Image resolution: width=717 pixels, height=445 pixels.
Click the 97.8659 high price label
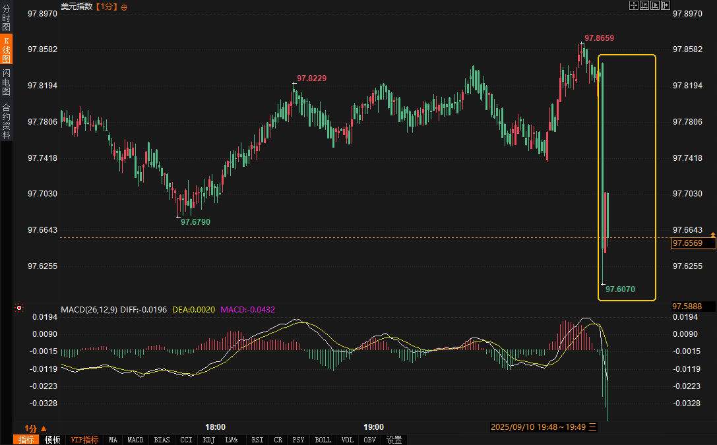coord(600,38)
